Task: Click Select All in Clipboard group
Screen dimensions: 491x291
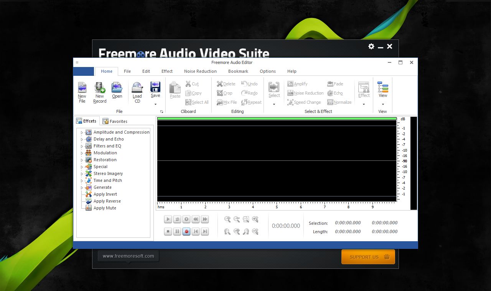Action: coord(197,102)
